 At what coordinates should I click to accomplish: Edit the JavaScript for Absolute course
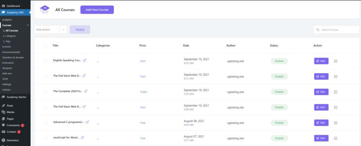321,138
